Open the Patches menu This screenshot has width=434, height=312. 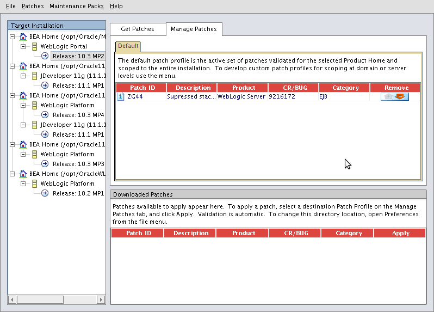pos(33,6)
